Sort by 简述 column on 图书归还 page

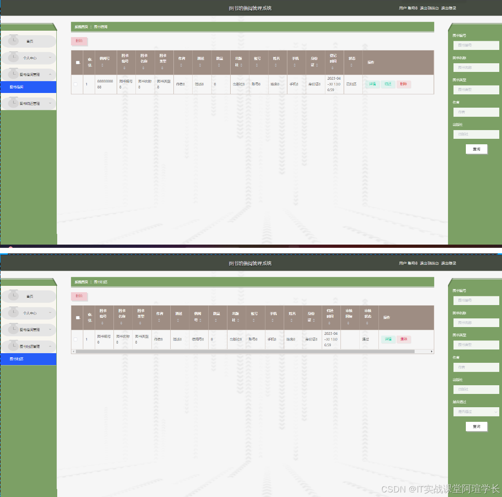(178, 321)
